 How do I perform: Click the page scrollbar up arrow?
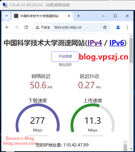pyautogui.click(x=131, y=36)
